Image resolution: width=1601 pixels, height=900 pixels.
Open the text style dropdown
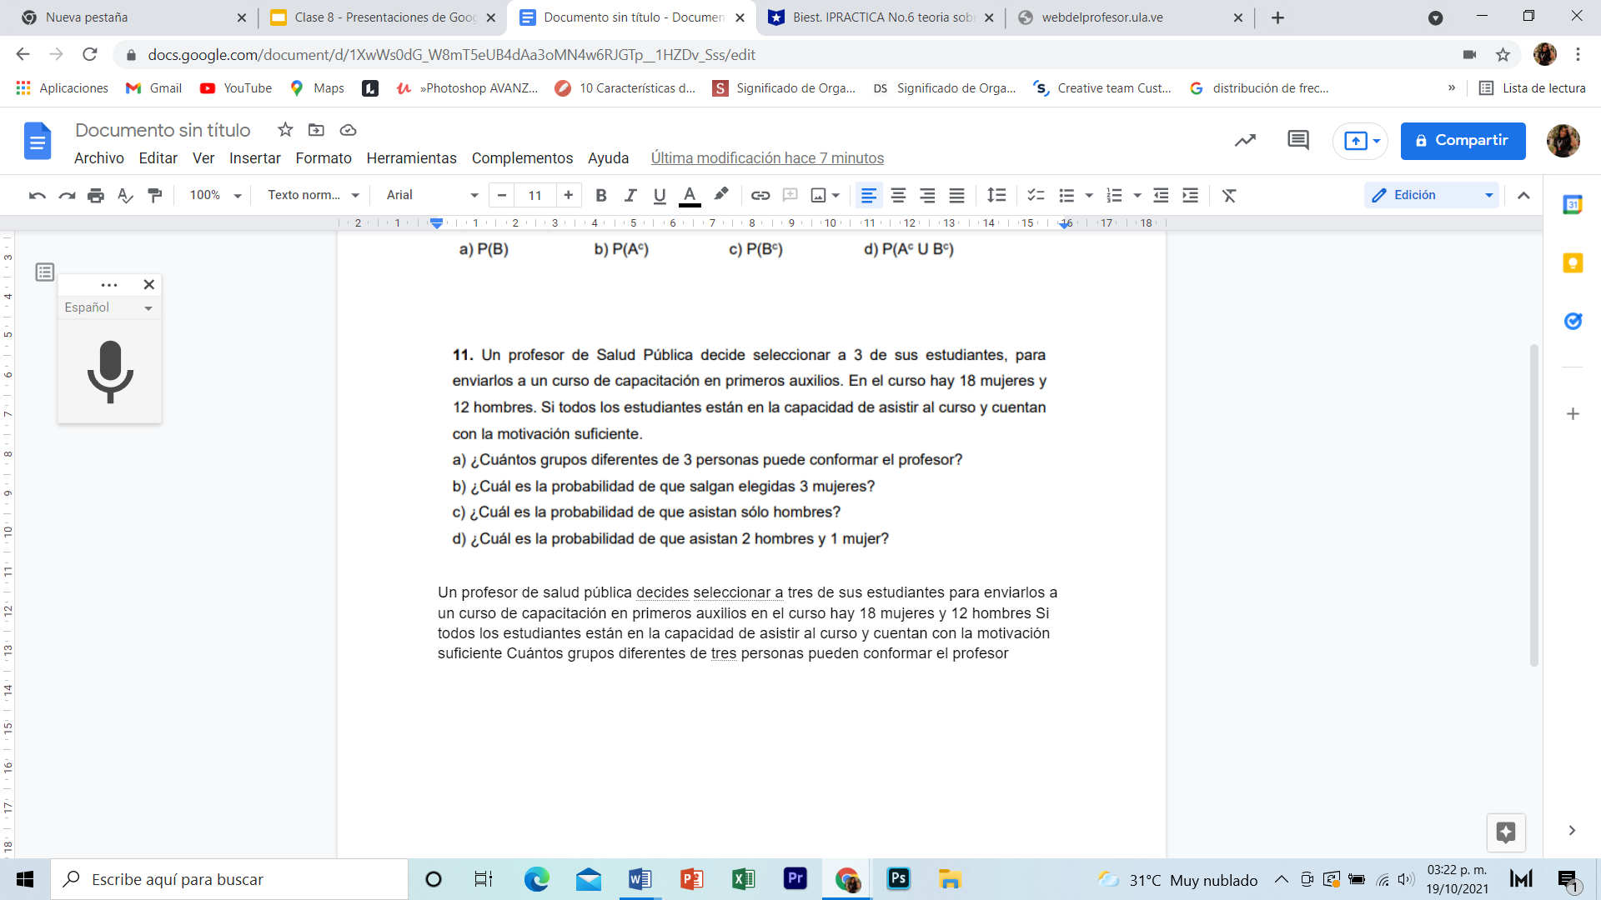click(314, 195)
